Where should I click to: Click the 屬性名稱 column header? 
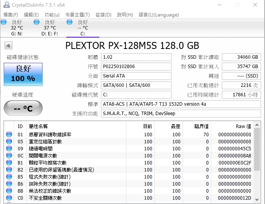point(77,126)
